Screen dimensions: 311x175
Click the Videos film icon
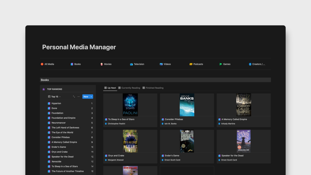point(161,64)
